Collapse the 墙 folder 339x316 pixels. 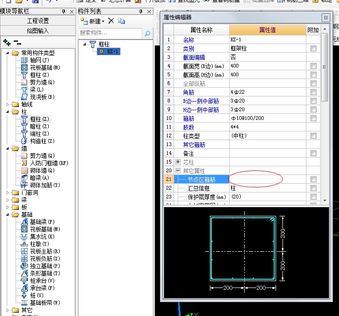coord(7,148)
